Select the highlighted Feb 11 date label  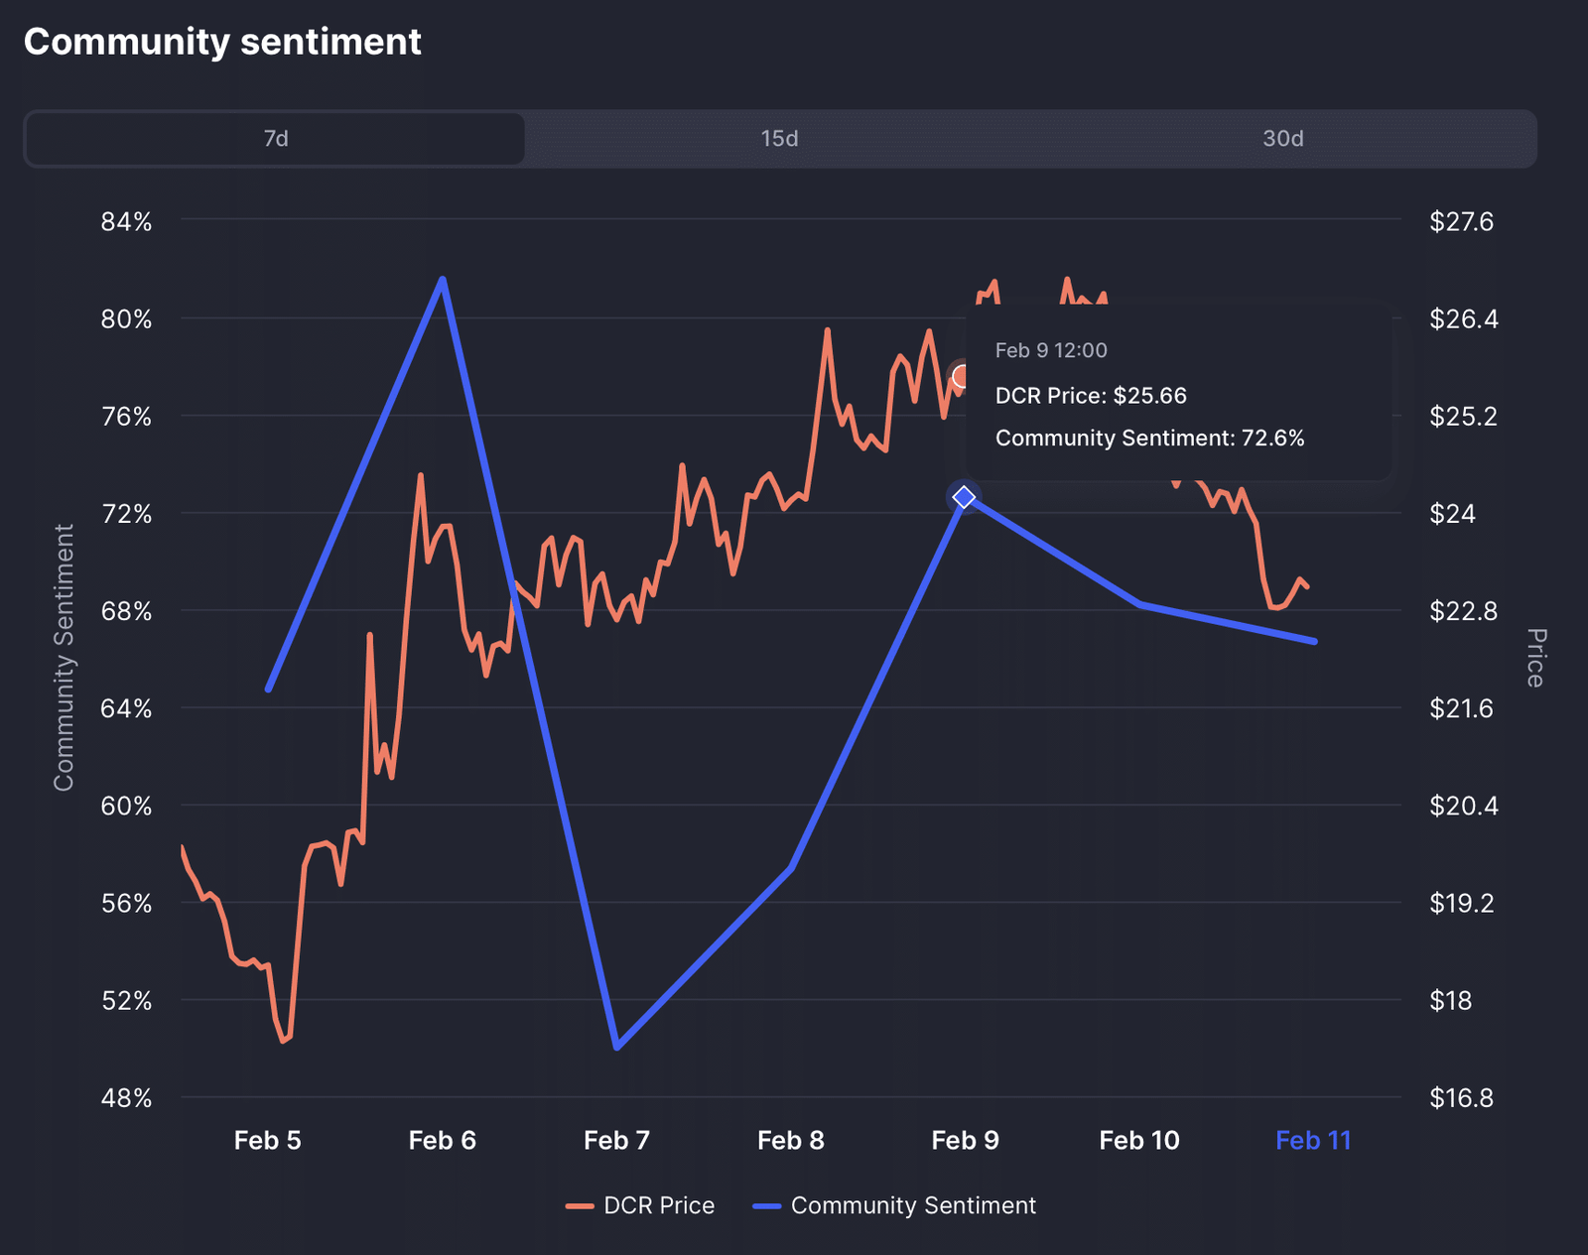(x=1313, y=1140)
